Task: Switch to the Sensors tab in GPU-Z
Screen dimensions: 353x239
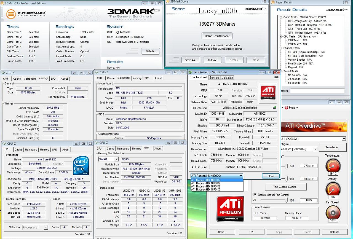Action: (214, 78)
